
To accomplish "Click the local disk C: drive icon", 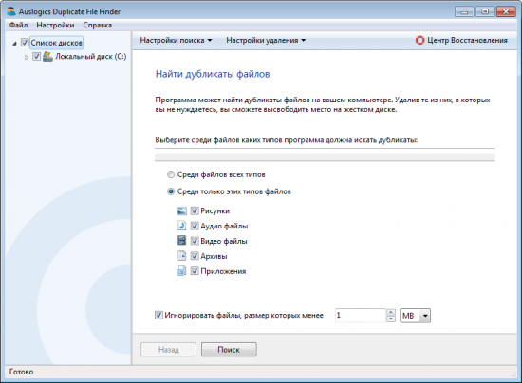I will 47,57.
